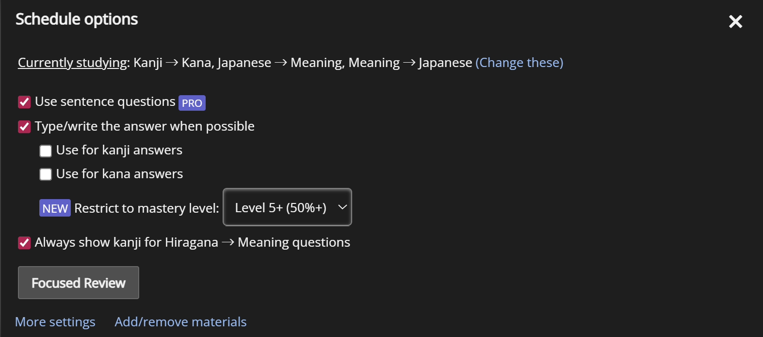Toggle Type/write the answer when possible
Image resolution: width=763 pixels, height=337 pixels.
click(24, 127)
